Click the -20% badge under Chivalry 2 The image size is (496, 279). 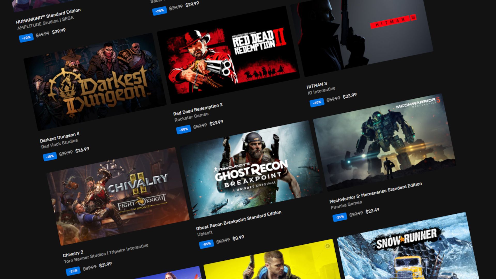tap(74, 271)
